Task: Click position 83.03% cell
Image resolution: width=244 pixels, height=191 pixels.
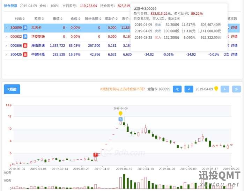Action: coord(75,46)
